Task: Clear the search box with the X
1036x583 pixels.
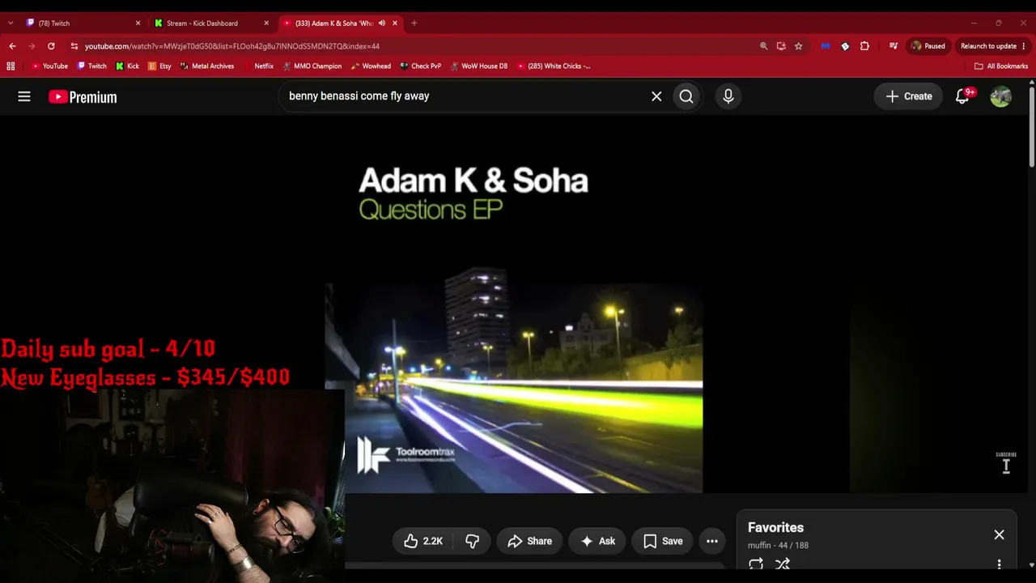Action: tap(656, 96)
